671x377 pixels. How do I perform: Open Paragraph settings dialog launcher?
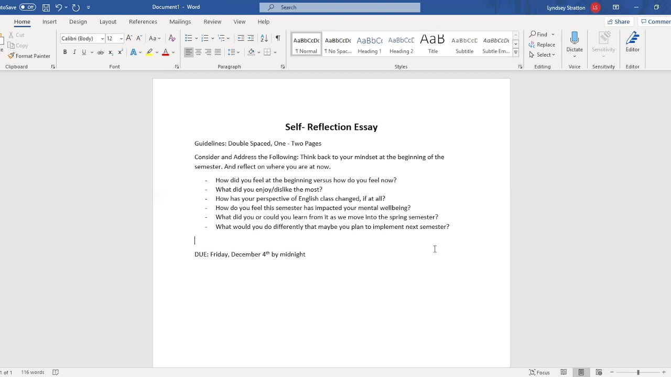pyautogui.click(x=283, y=67)
